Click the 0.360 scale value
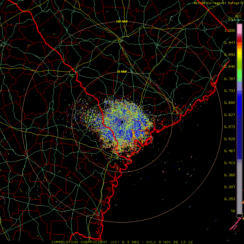Viewport: 244px width, 244px height. [x=230, y=175]
